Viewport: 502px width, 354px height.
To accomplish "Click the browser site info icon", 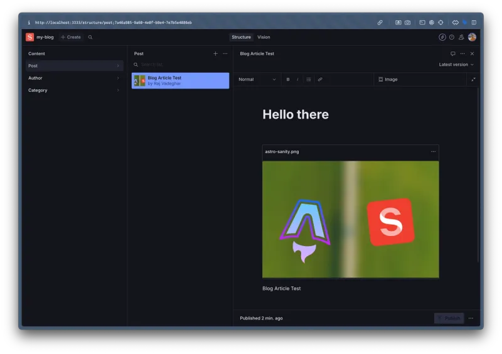I will click(x=29, y=23).
